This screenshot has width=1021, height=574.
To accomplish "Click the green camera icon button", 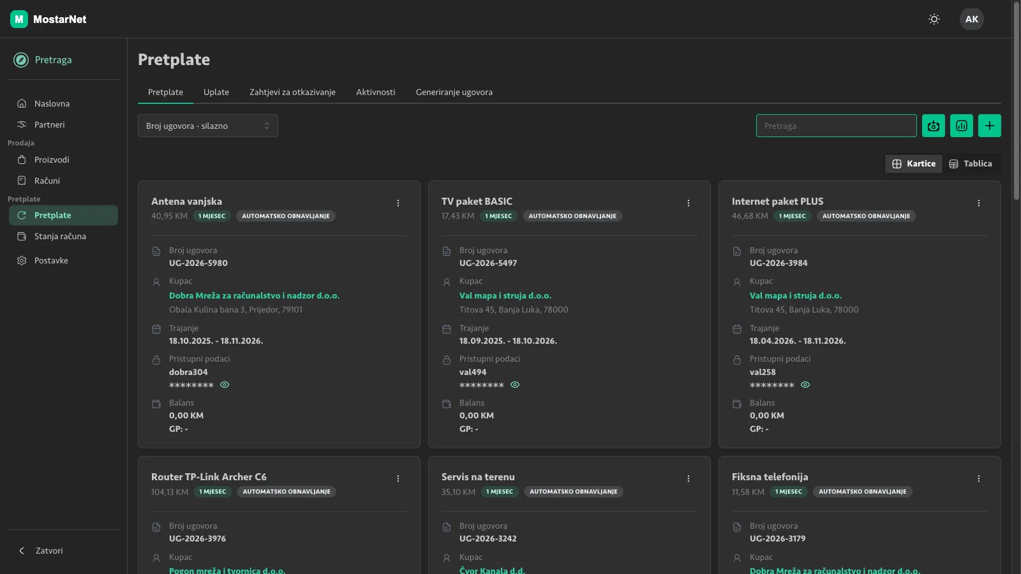I will click(x=934, y=126).
